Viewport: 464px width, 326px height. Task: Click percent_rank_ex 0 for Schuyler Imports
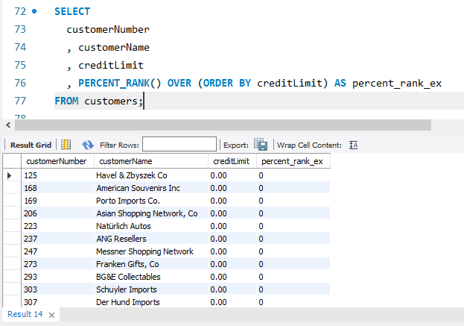[293, 289]
